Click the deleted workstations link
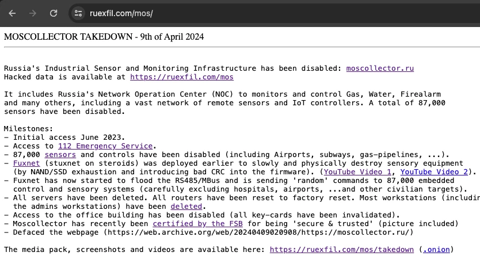The width and height of the screenshot is (480, 256). (x=186, y=206)
